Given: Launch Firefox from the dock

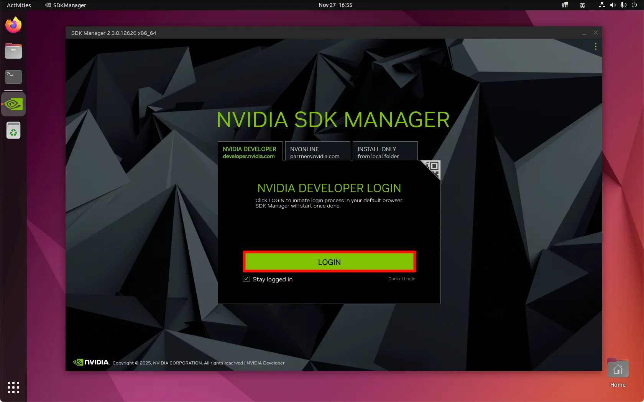Looking at the screenshot, I should [x=13, y=25].
